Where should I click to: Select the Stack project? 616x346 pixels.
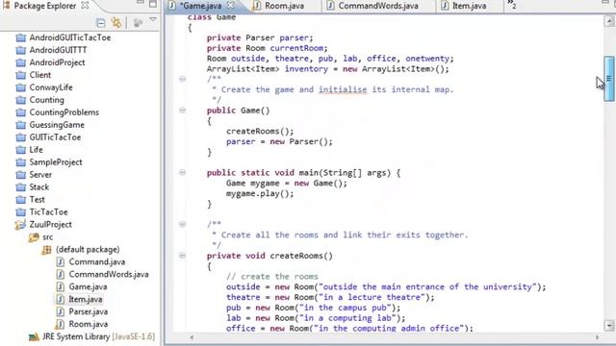[x=38, y=187]
